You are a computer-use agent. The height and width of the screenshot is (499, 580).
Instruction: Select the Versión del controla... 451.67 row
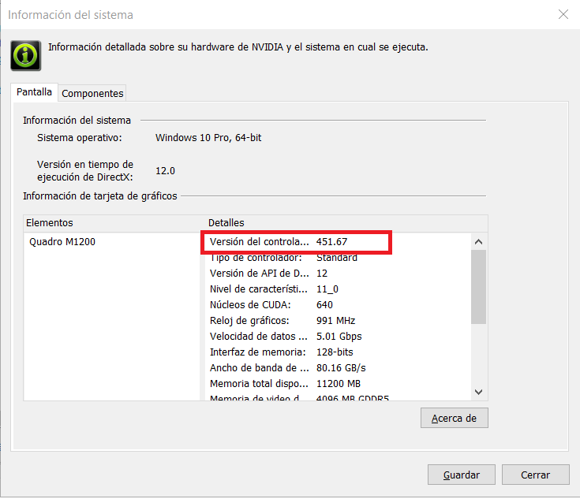coord(296,242)
